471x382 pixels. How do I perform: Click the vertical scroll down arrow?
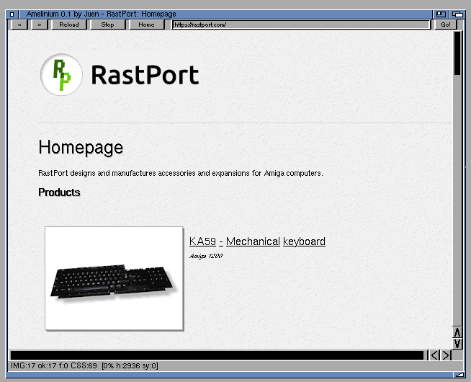[457, 343]
